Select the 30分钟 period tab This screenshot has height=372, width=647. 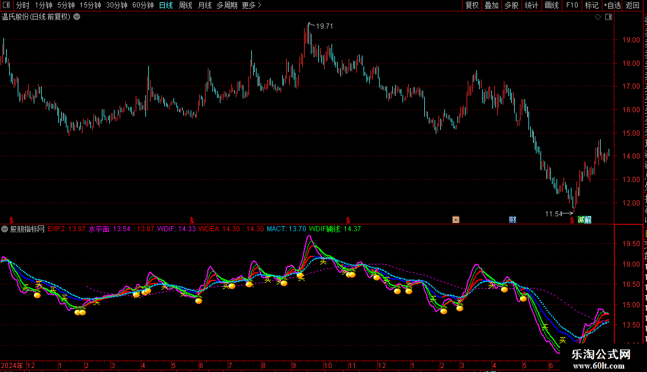coord(117,5)
